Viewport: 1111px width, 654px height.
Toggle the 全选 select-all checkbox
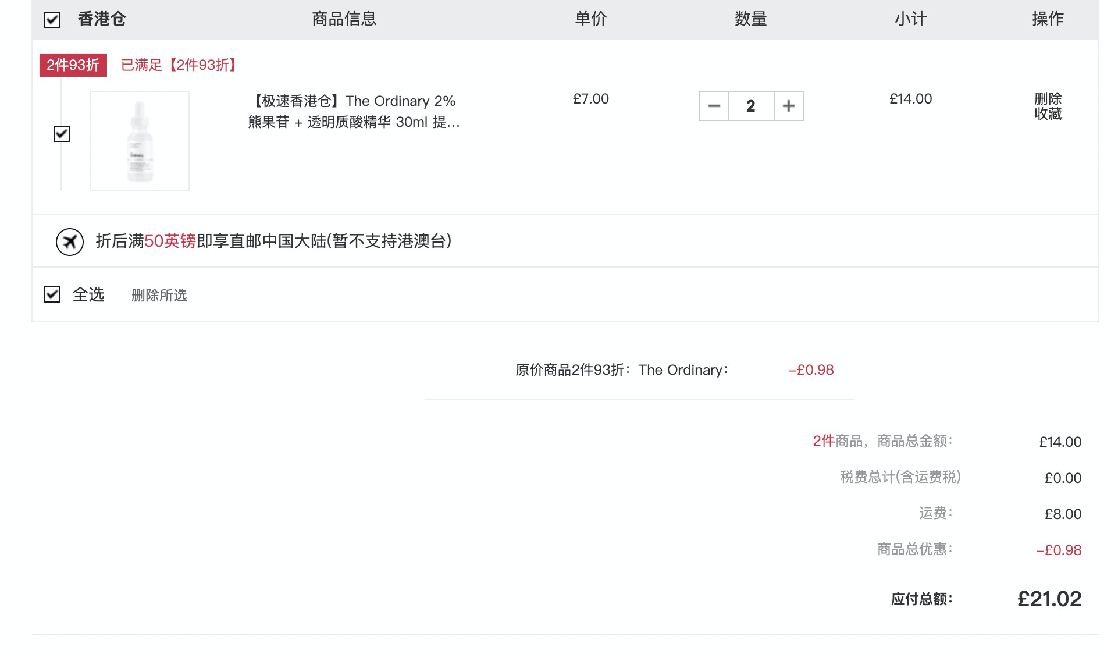click(52, 294)
